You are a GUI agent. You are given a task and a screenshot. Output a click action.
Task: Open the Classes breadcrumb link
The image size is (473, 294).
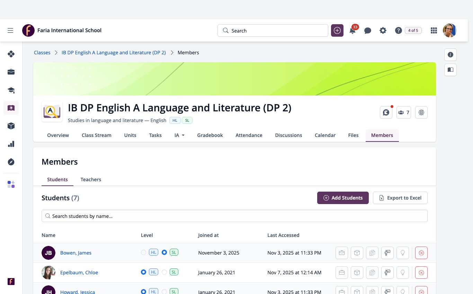pyautogui.click(x=42, y=53)
